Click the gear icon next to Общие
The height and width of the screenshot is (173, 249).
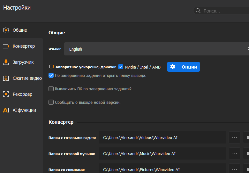pyautogui.click(x=6, y=30)
